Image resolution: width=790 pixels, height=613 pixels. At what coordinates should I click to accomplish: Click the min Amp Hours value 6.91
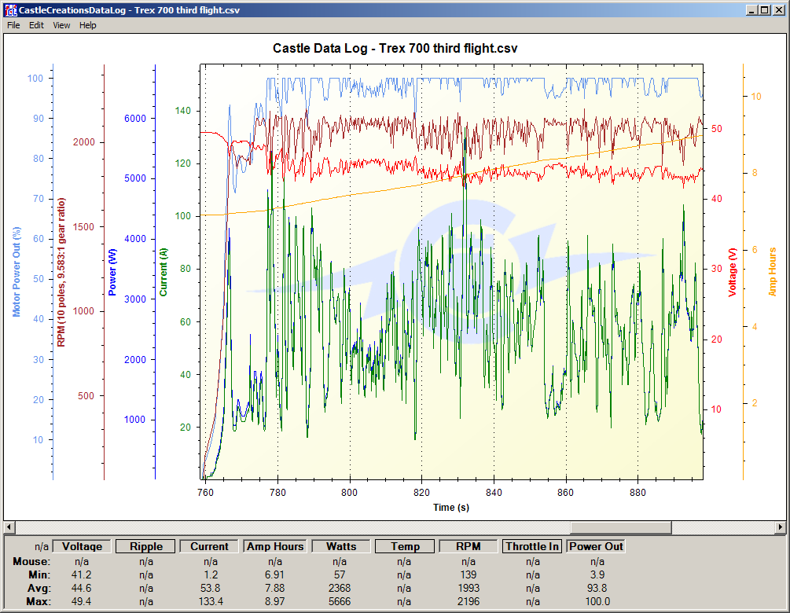point(275,574)
